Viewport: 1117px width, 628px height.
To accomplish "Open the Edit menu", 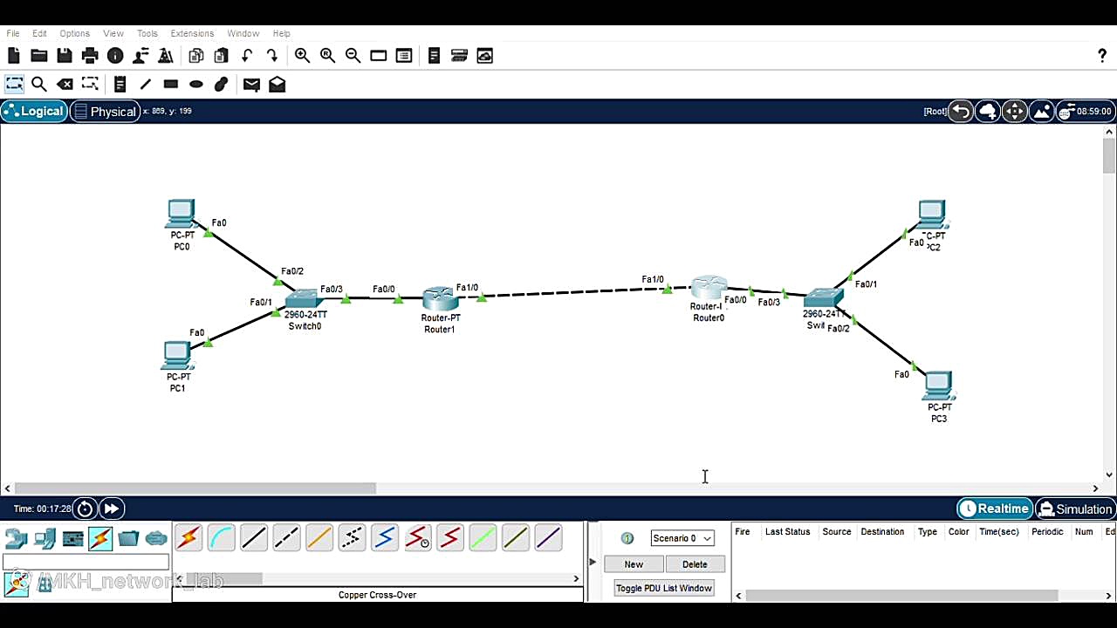I will [x=39, y=33].
